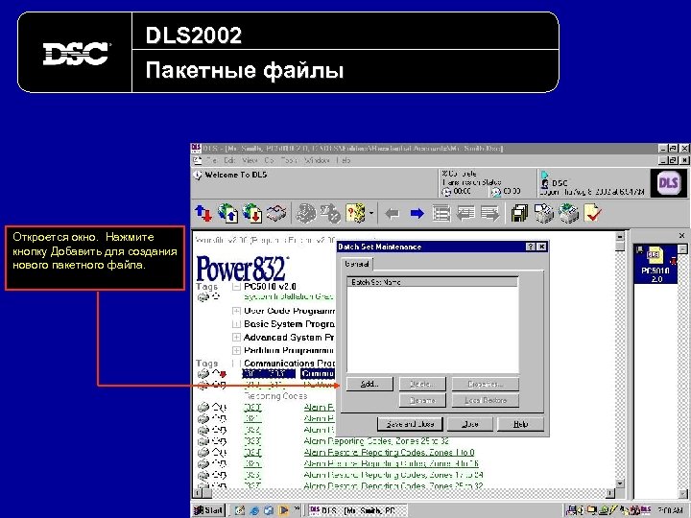Viewport: 691px width, 518px height.
Task: Click the blue forward arrow in toolbar
Action: [x=417, y=214]
